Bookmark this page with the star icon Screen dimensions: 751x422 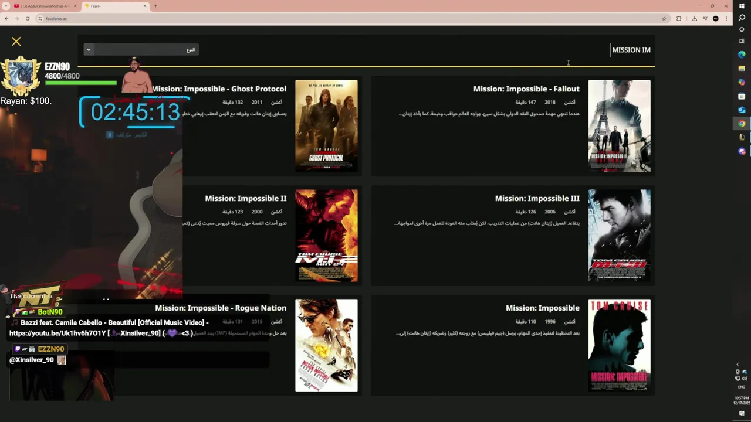[664, 18]
